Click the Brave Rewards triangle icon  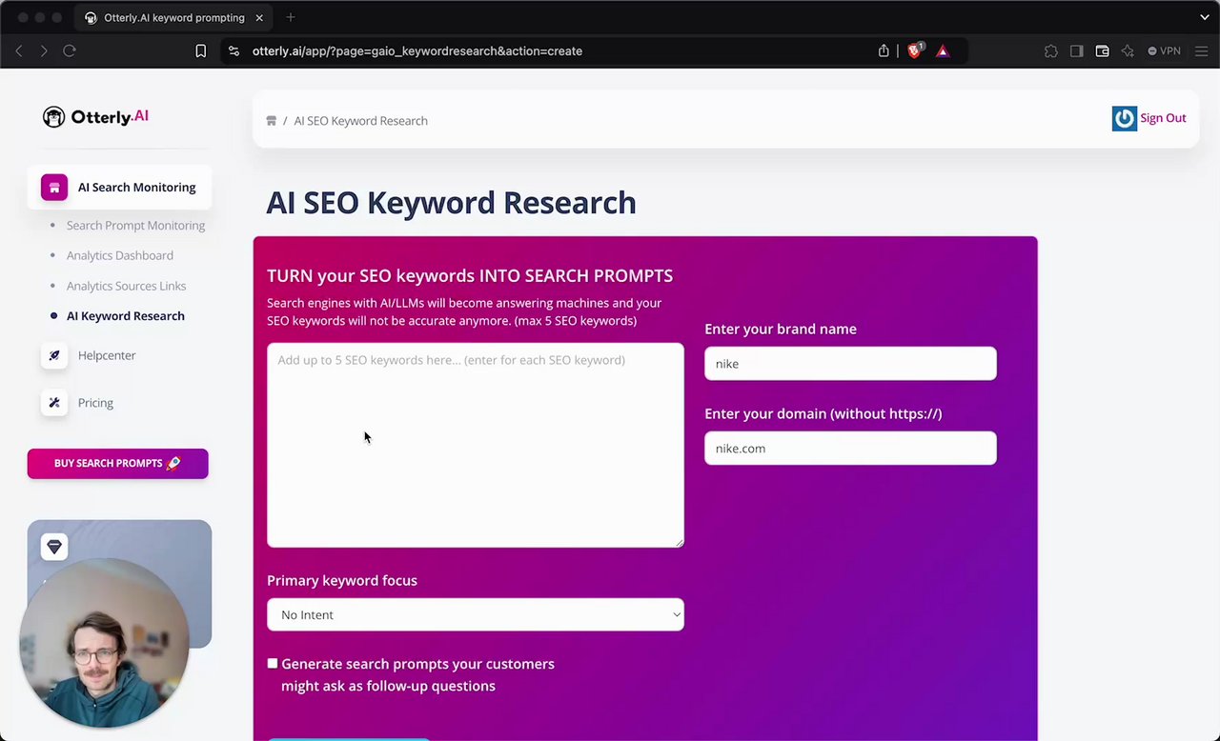pyautogui.click(x=943, y=50)
